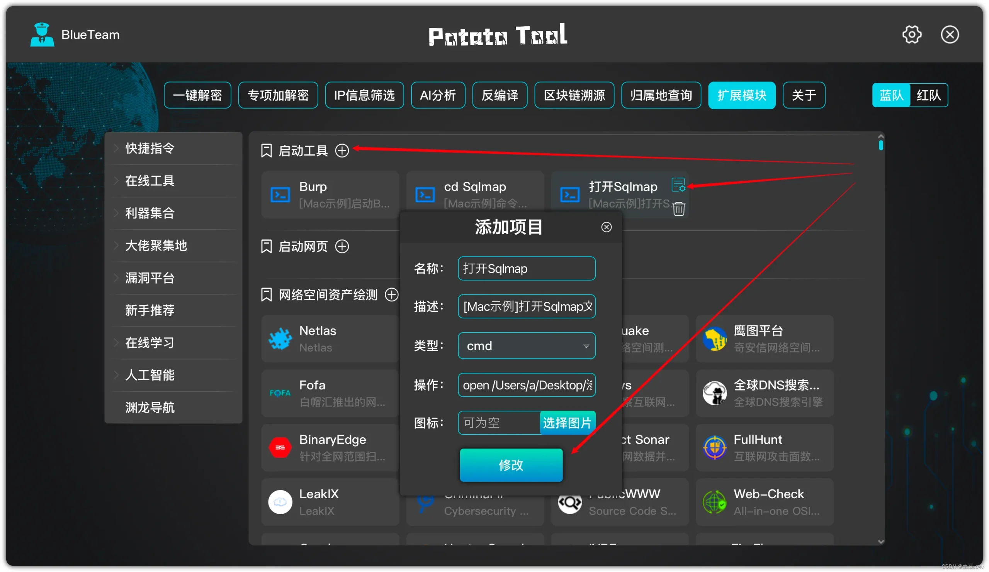989x572 pixels.
Task: Delete the 打开Sqlmap tool with trash icon
Action: [x=678, y=208]
